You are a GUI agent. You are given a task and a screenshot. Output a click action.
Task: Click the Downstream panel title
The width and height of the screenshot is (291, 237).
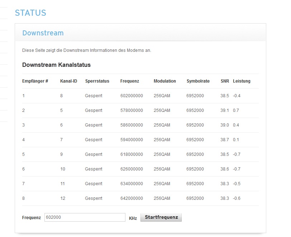[43, 33]
